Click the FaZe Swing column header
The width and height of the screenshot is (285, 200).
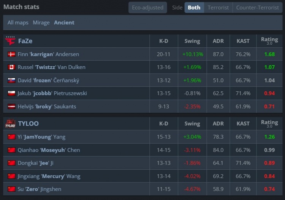[x=192, y=41]
